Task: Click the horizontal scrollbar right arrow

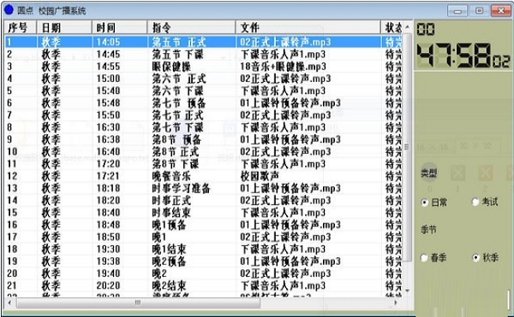Action: tap(396, 302)
